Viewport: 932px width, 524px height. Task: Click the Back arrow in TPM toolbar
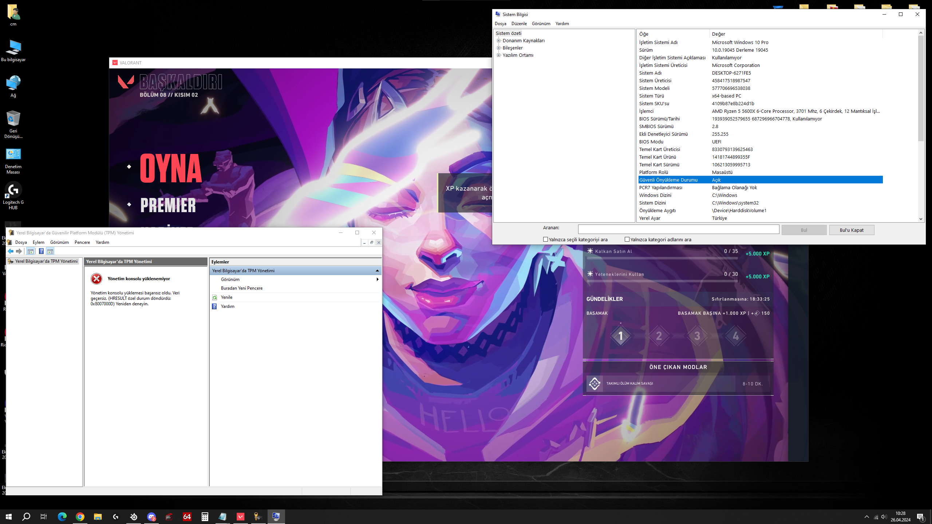coord(11,251)
